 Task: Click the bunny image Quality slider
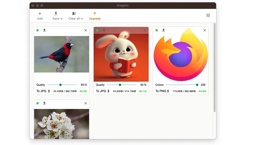tap(120, 85)
